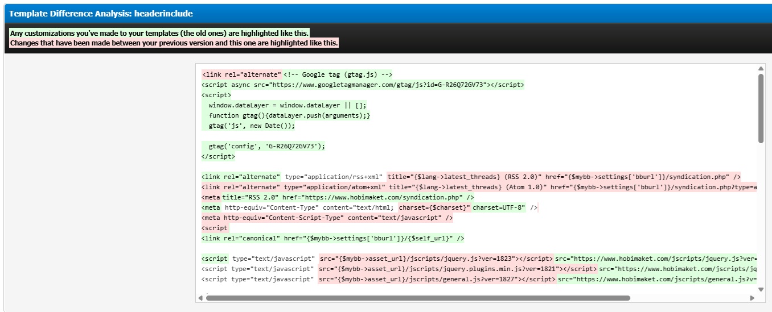
Task: Click the horizontal scrollbar left arrow
Action: click(x=200, y=298)
